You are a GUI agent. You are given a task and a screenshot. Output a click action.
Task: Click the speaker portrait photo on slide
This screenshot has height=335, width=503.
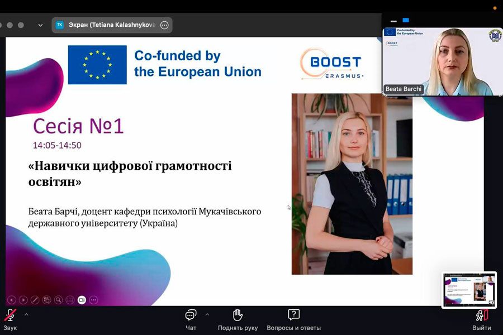pyautogui.click(x=352, y=184)
